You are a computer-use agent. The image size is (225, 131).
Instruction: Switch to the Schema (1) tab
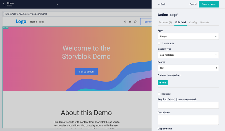(165, 22)
